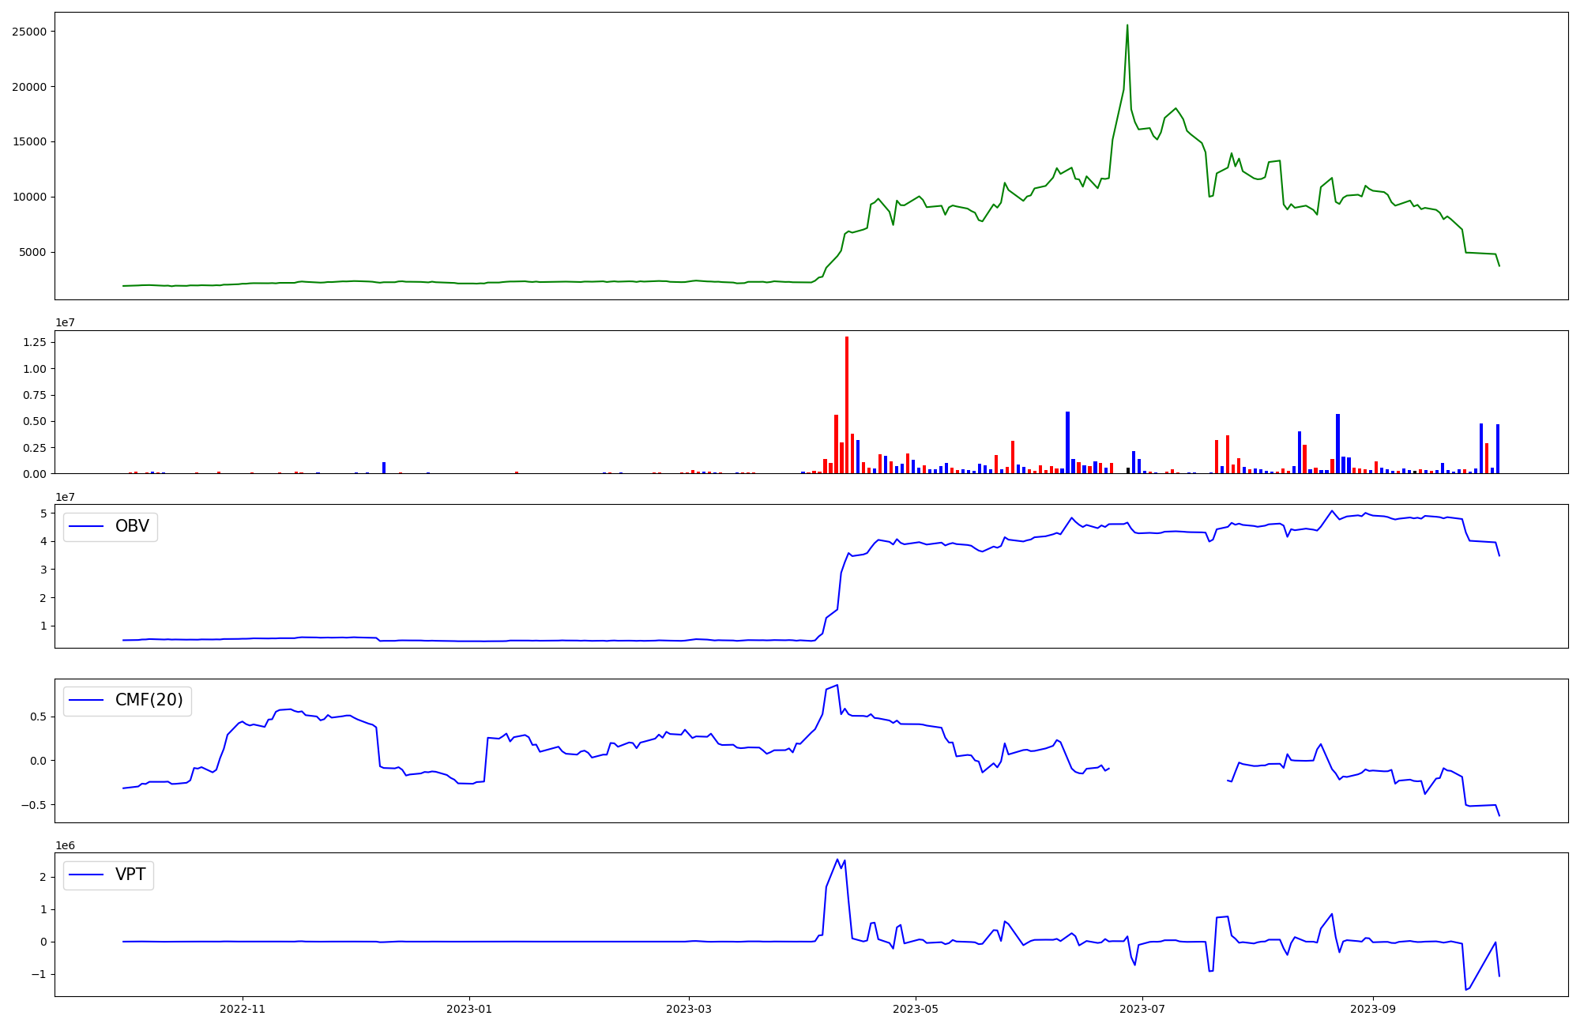Click the 5000 price axis tick label
This screenshot has height=1027, width=1580.
click(32, 253)
